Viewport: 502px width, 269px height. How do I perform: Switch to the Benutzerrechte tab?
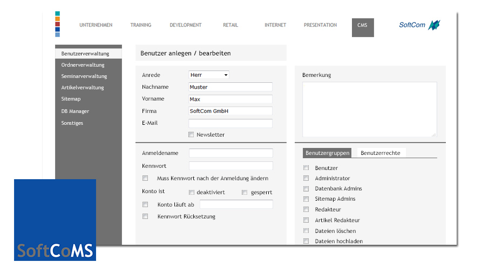(x=381, y=153)
